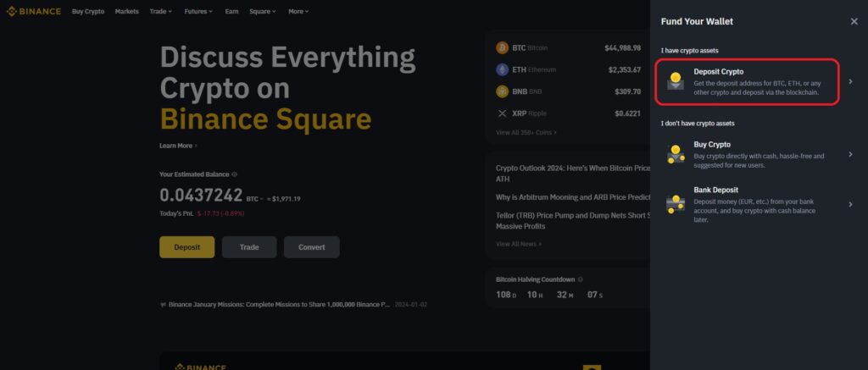Expand the More dropdown menu

pos(298,11)
